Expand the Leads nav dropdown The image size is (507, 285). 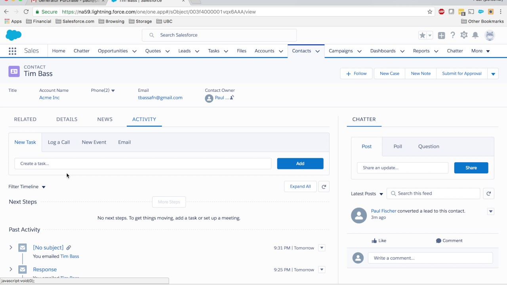197,51
